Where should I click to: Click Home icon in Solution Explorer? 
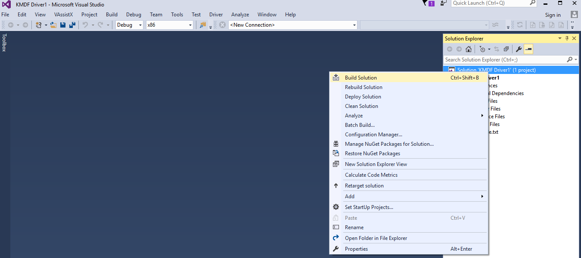point(469,49)
